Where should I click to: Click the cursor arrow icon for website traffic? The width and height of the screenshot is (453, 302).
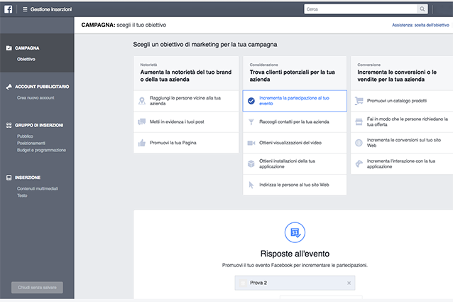coord(251,185)
